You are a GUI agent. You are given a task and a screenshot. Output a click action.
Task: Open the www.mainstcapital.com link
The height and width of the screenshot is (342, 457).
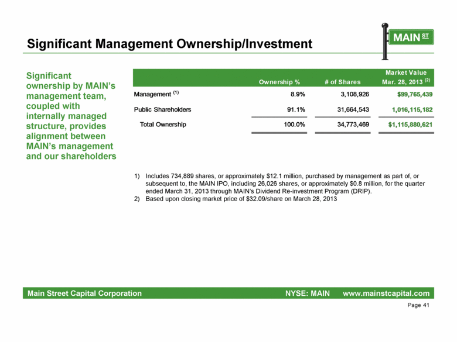pos(386,293)
